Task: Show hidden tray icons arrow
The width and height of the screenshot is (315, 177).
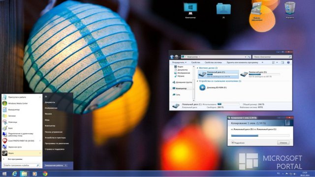Action: point(283,174)
